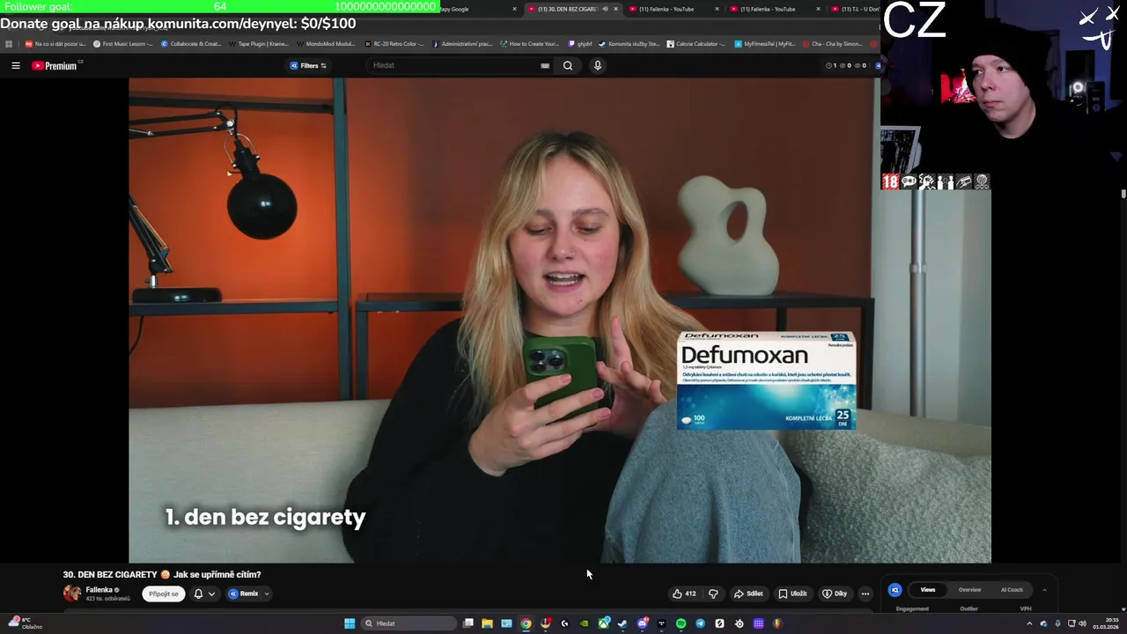Click the notification bell for Fallenka
Viewport: 1127px width, 634px height.
[x=198, y=593]
